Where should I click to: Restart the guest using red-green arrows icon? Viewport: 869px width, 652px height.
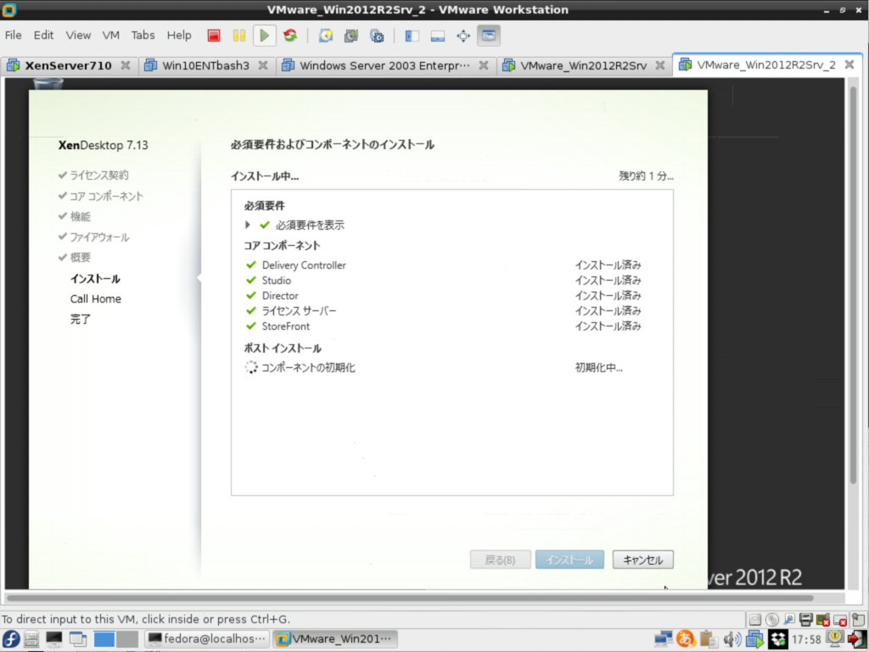[x=290, y=36]
